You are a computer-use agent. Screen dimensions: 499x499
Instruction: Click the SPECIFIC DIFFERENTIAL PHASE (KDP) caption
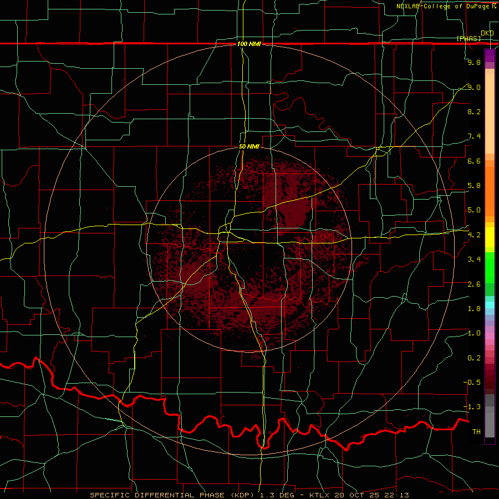(x=173, y=495)
